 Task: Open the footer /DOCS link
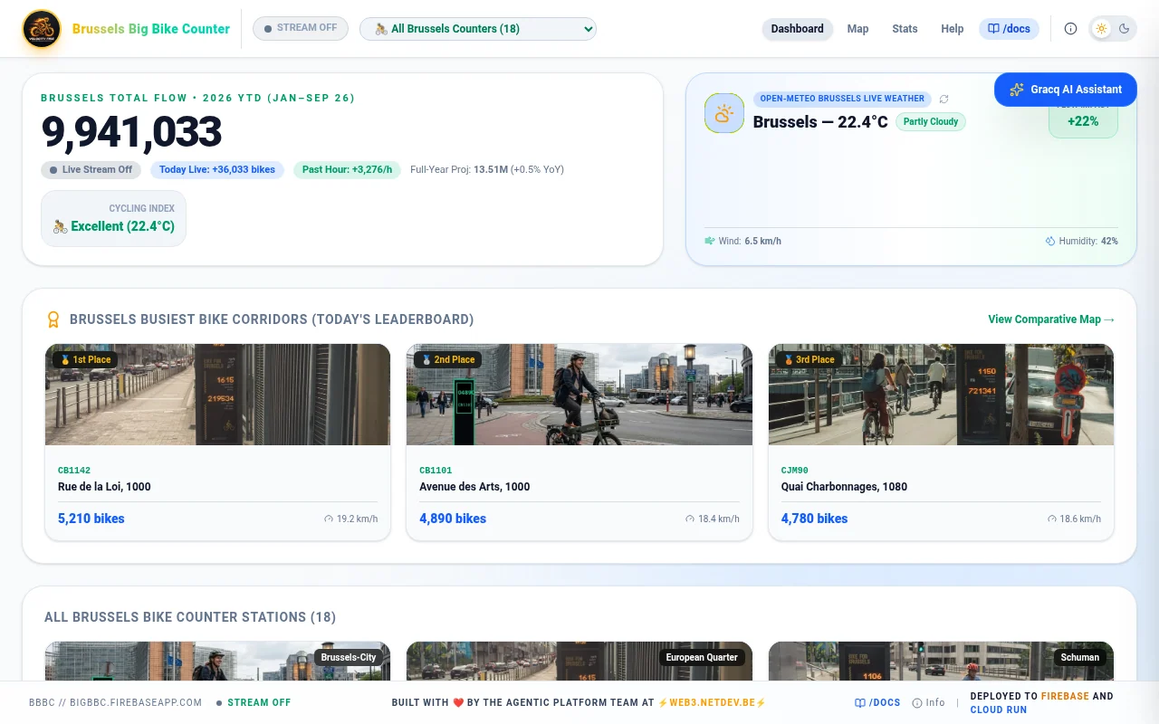pos(878,702)
